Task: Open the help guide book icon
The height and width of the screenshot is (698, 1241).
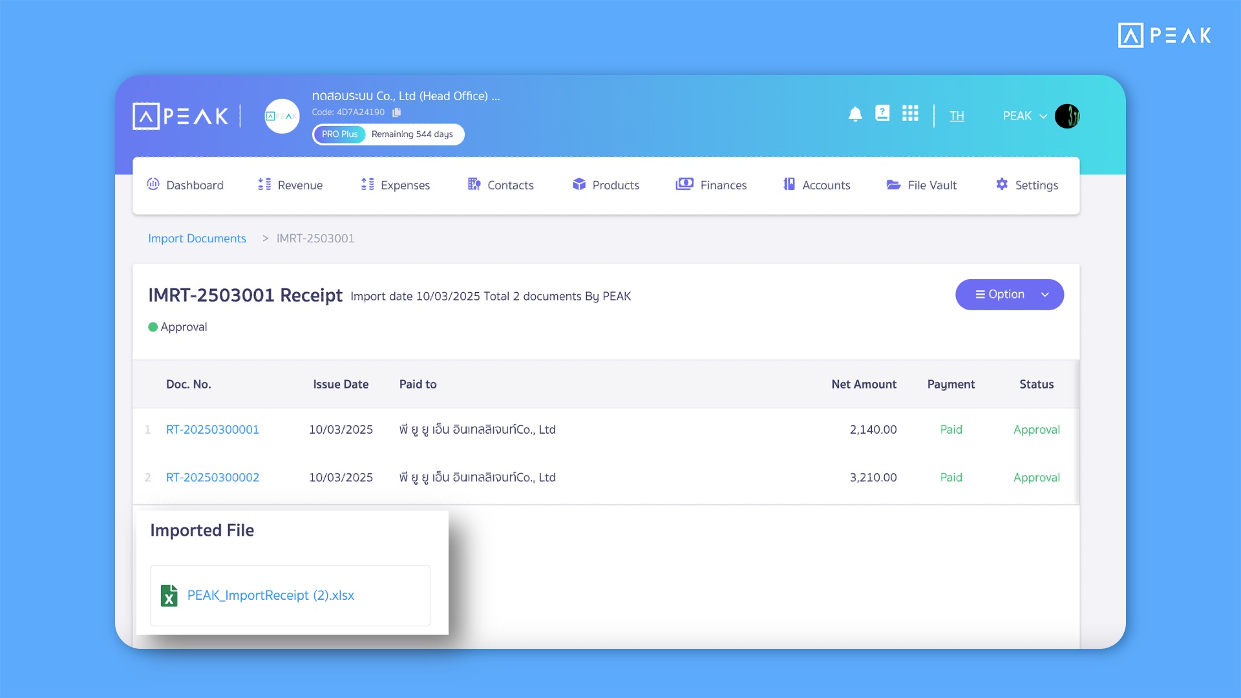Action: [882, 114]
